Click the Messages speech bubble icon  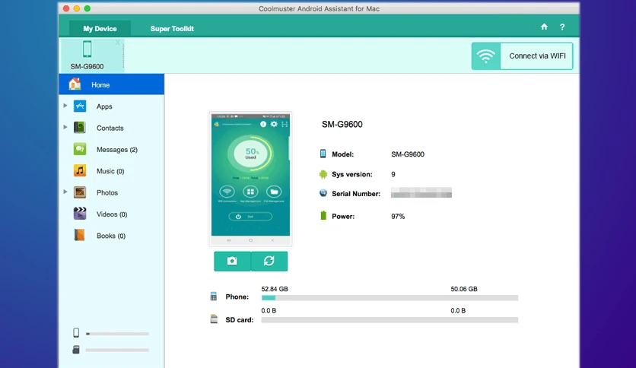[79, 149]
